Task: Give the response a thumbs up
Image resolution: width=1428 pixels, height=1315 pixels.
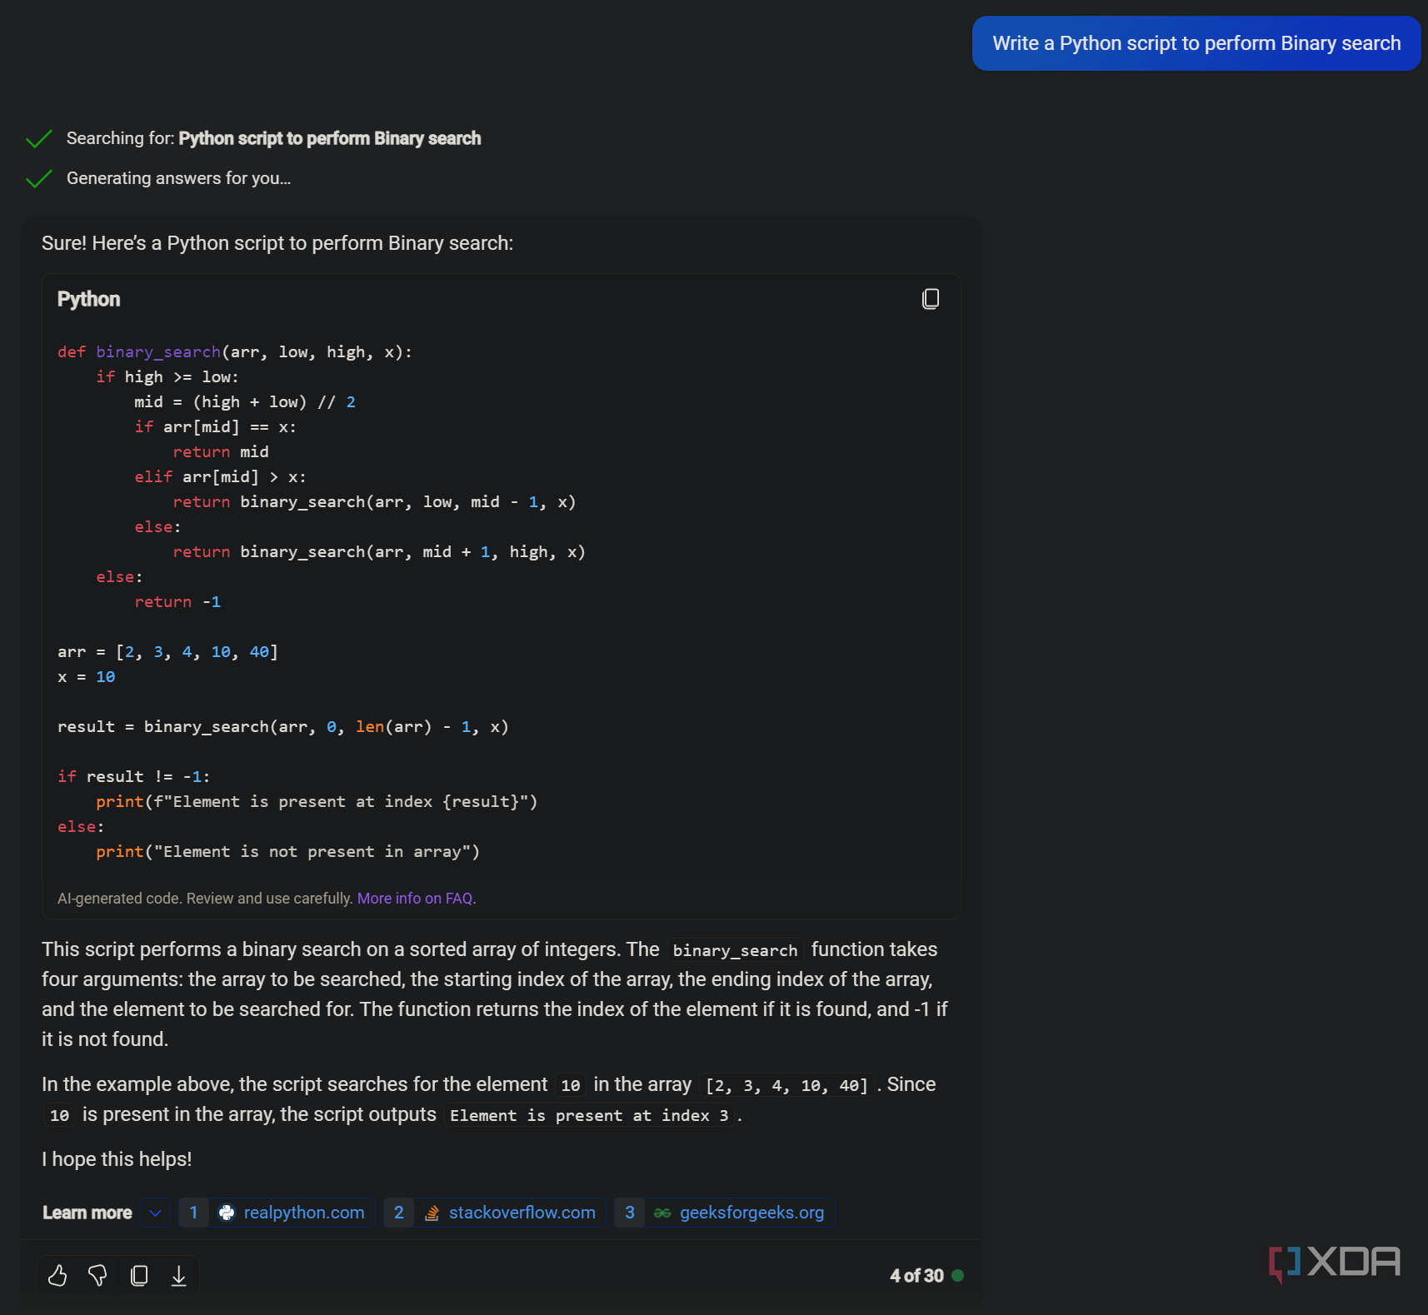Action: pyautogui.click(x=57, y=1275)
